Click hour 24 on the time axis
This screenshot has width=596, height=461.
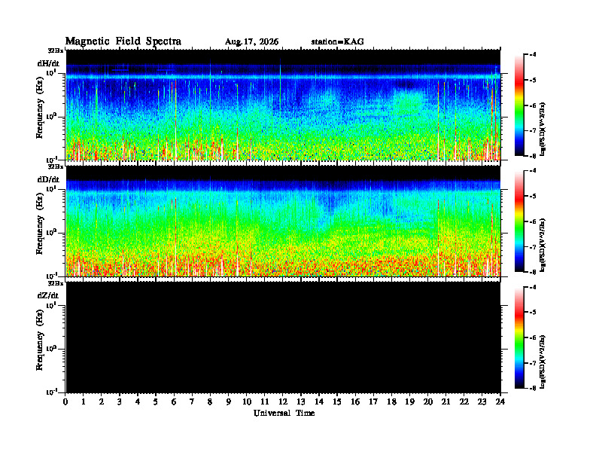click(x=500, y=402)
